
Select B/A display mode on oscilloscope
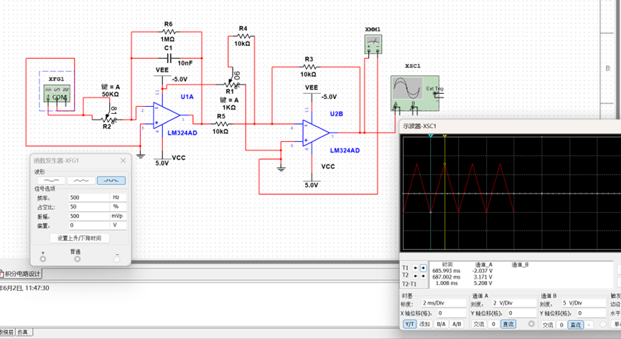[x=441, y=324]
